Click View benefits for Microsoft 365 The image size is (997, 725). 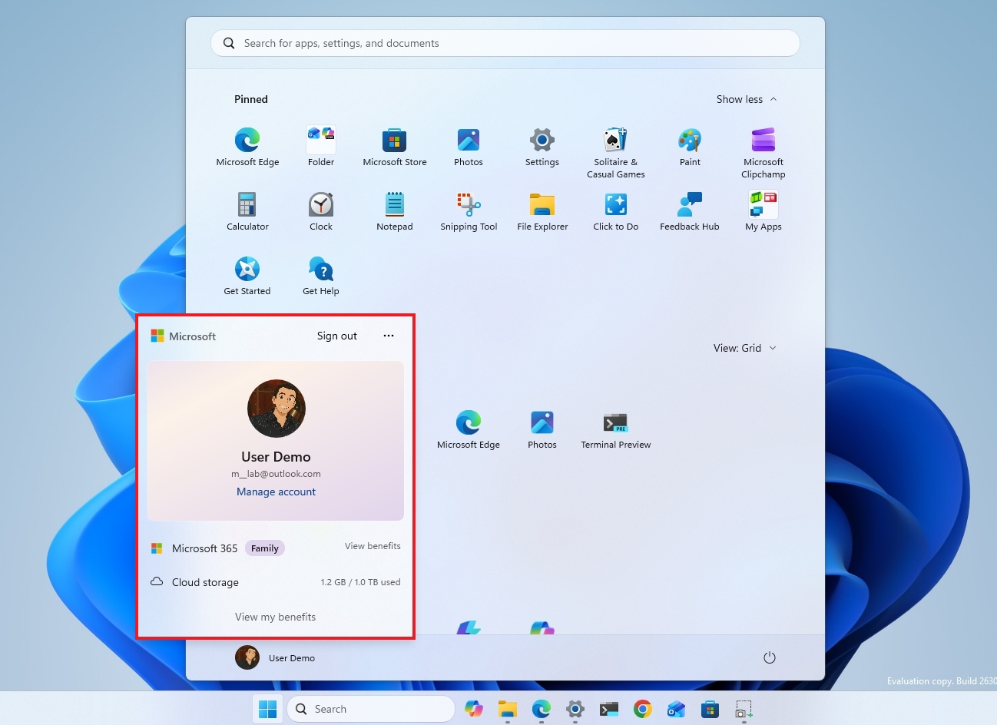pyautogui.click(x=373, y=546)
